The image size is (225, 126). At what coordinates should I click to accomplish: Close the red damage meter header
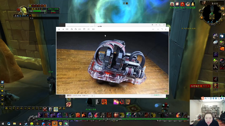208,86
